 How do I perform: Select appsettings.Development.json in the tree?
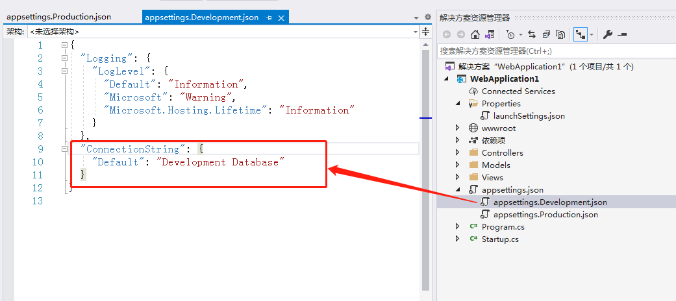click(x=550, y=202)
